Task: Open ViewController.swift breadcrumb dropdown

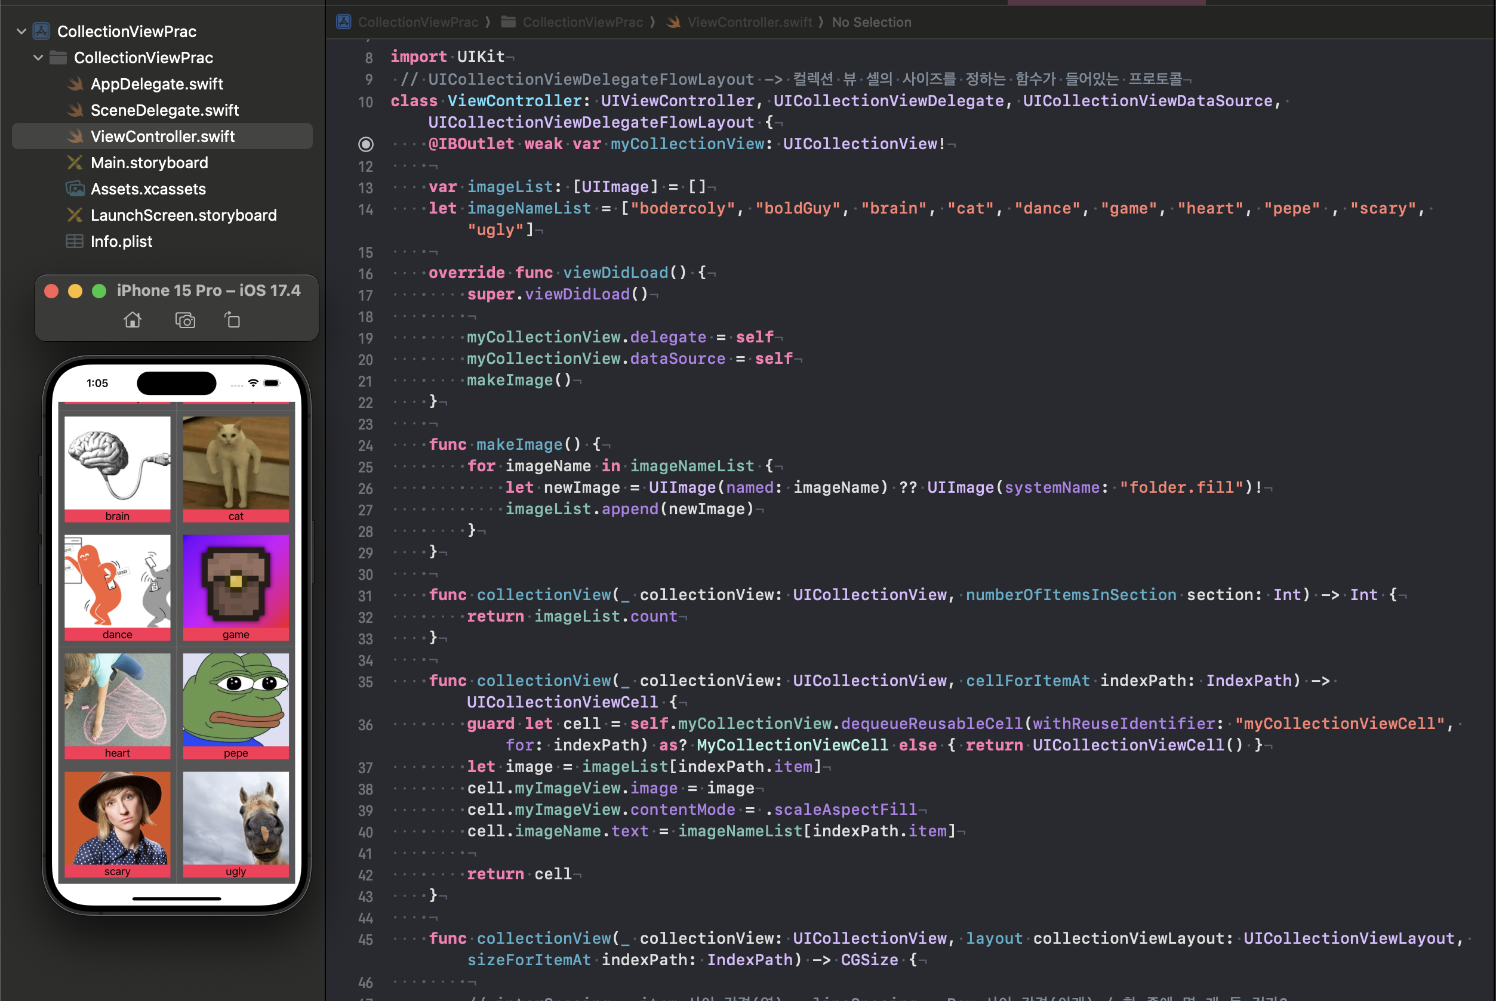Action: [x=749, y=22]
